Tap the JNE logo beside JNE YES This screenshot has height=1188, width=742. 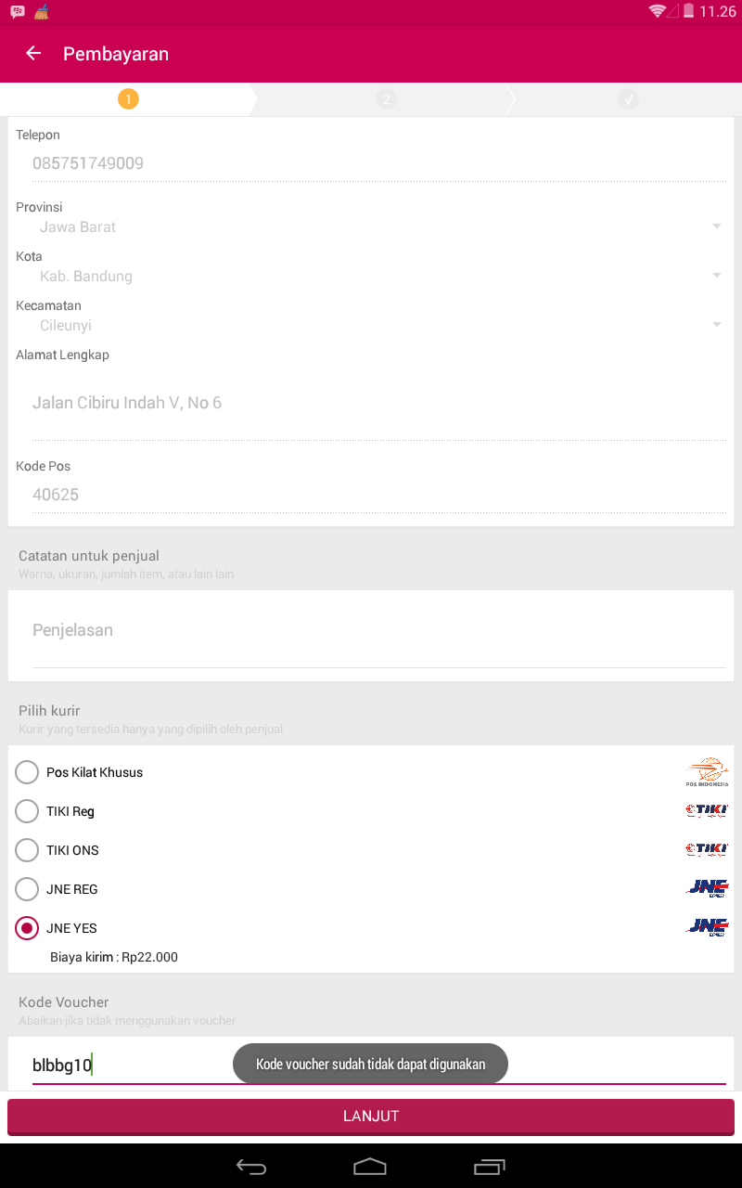coord(707,928)
